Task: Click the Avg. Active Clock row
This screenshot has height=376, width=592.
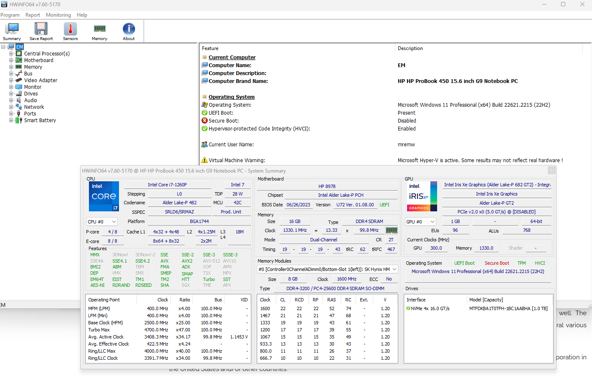Action: [168, 337]
